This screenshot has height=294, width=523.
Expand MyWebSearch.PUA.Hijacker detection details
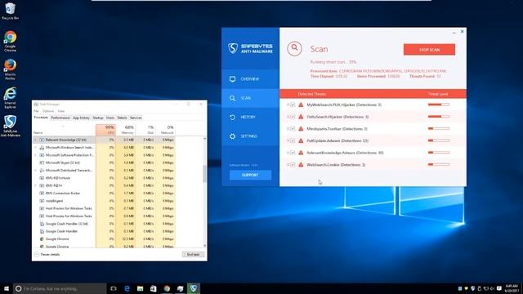tap(288, 105)
